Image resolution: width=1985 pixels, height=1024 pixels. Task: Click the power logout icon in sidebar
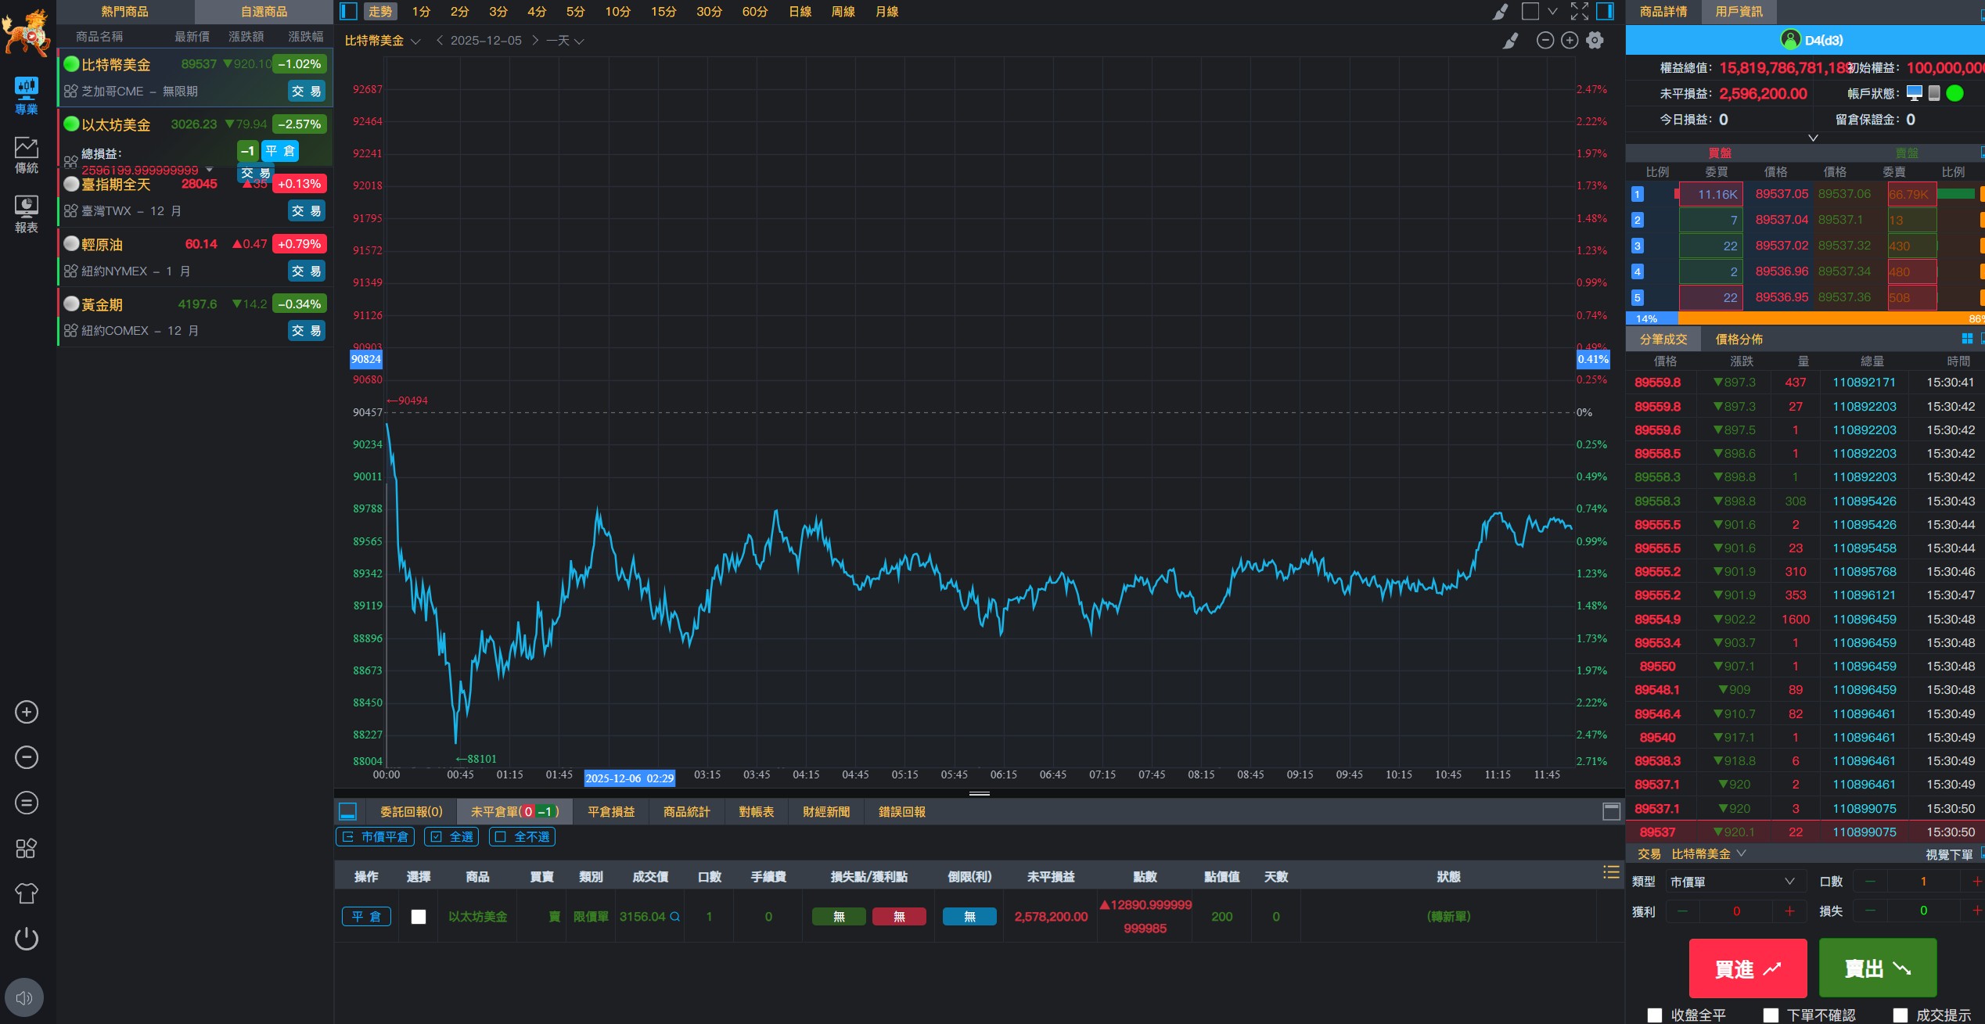[x=26, y=938]
